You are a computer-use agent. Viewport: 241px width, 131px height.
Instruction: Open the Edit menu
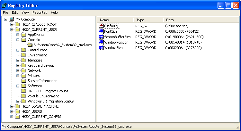[15, 12]
